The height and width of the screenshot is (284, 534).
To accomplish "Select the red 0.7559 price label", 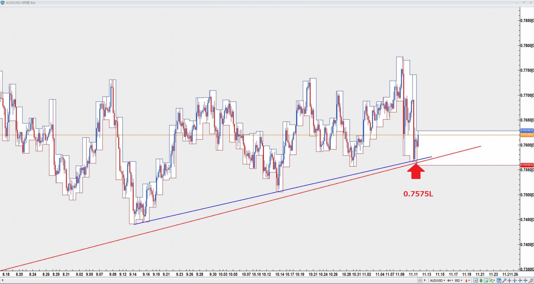I will (x=527, y=165).
